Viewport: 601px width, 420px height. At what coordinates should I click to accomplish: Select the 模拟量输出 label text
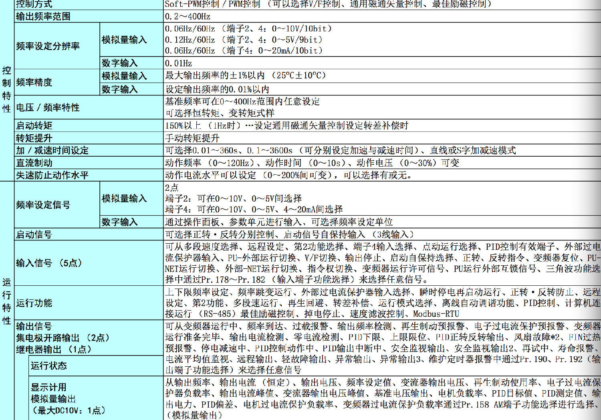click(x=53, y=399)
